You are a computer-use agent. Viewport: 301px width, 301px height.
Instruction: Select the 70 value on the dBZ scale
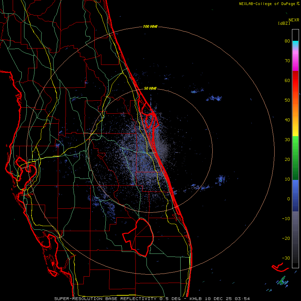pos(287,61)
